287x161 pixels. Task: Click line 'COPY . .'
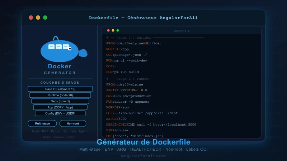click(113, 66)
